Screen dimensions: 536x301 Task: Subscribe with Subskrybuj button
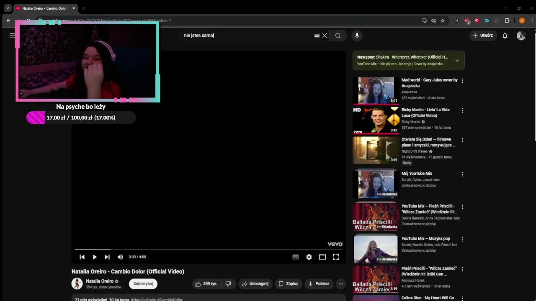coord(143,284)
